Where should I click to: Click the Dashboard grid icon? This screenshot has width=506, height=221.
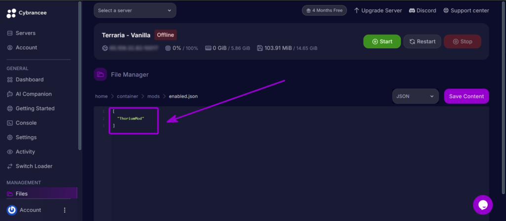tap(10, 80)
